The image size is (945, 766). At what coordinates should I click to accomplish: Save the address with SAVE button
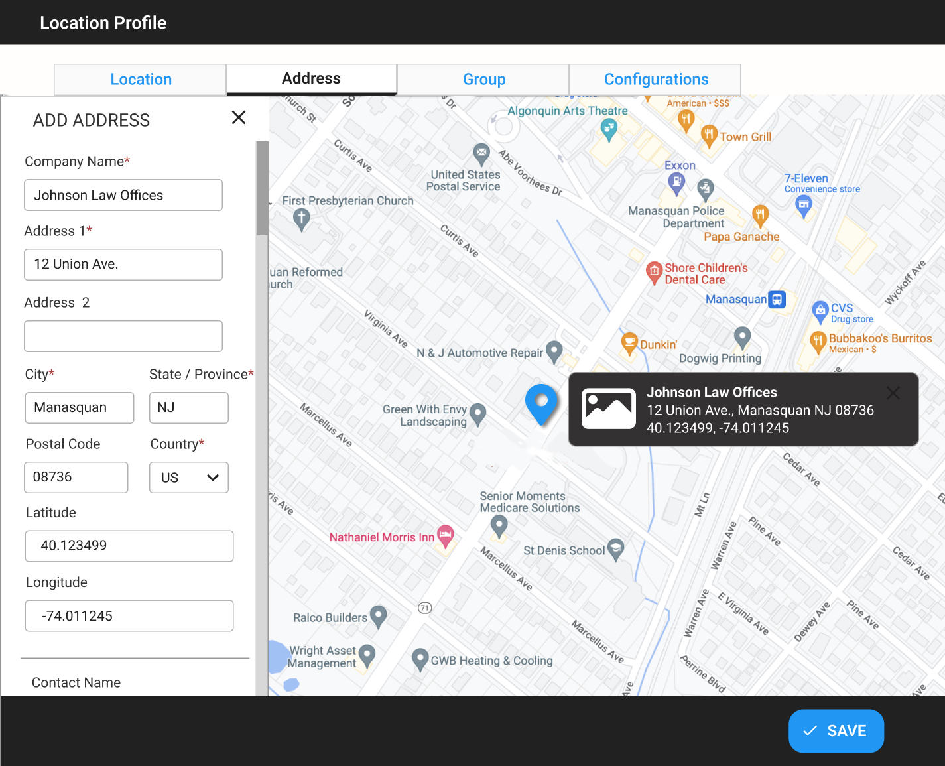(836, 731)
